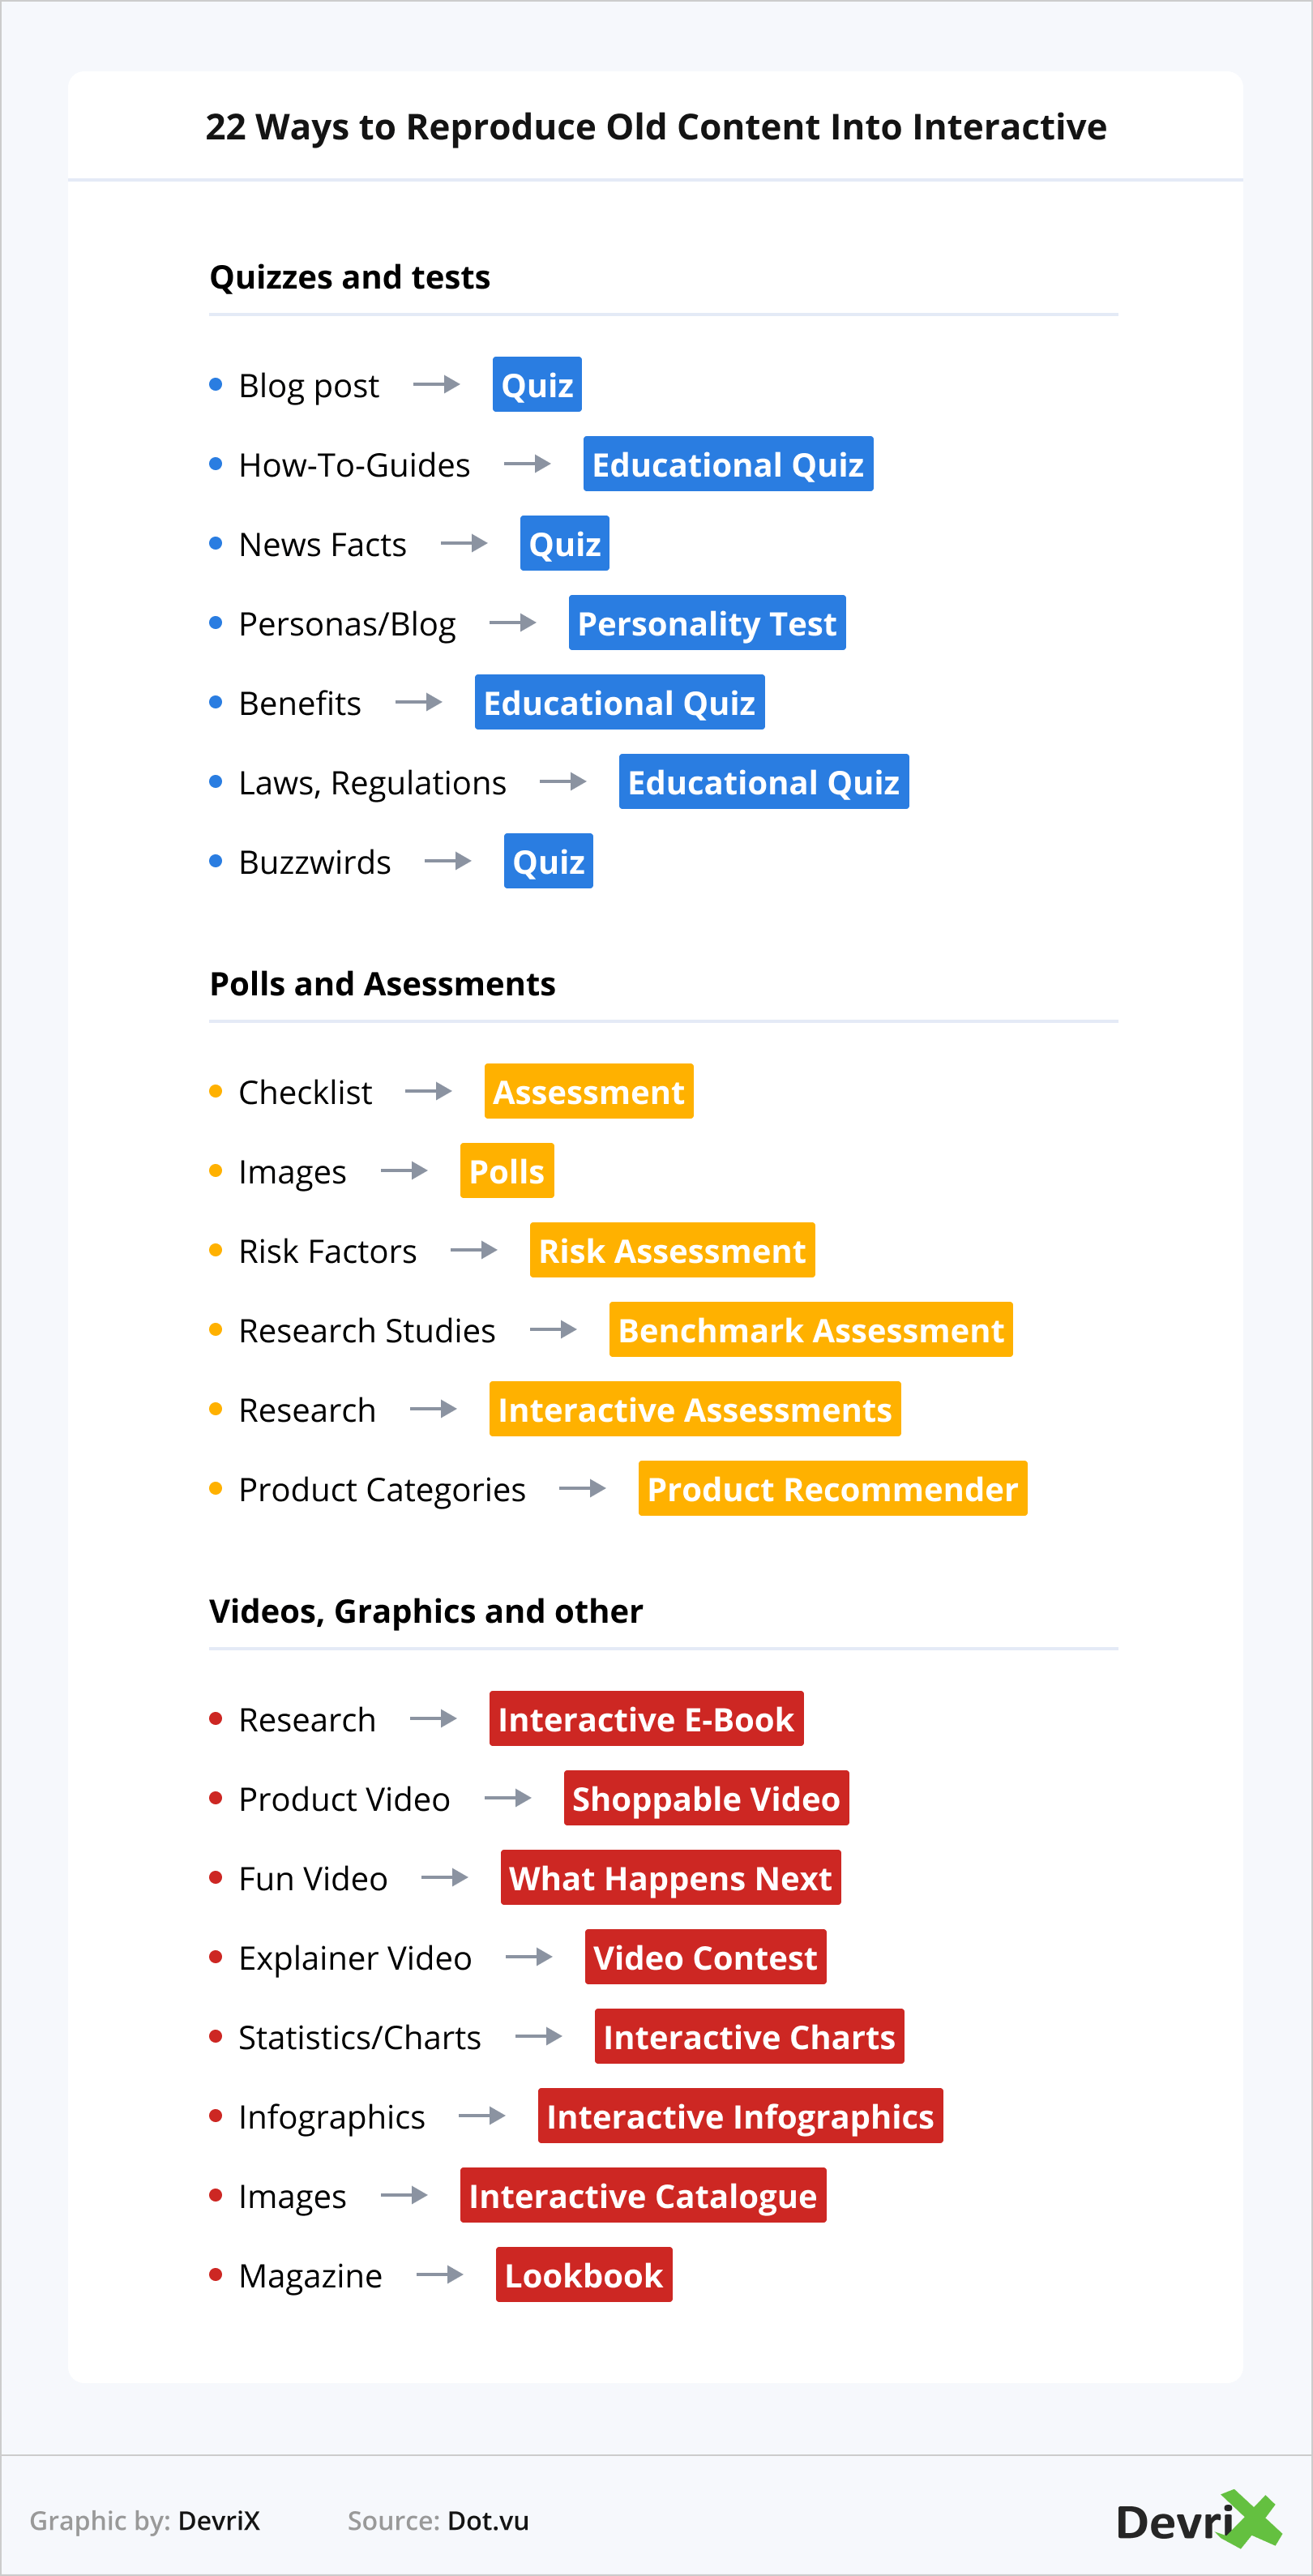Click the arrow beside Fun Video
This screenshot has height=2576, width=1313.
pos(444,1877)
